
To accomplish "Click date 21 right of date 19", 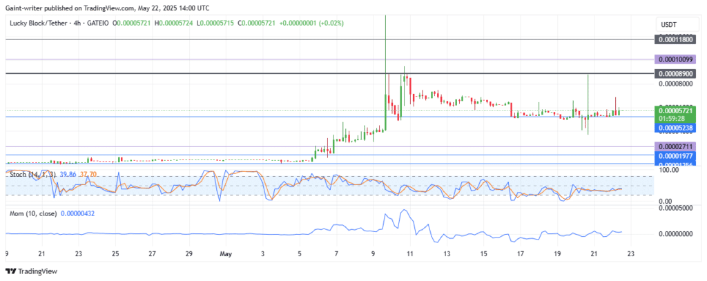I will pyautogui.click(x=594, y=254).
